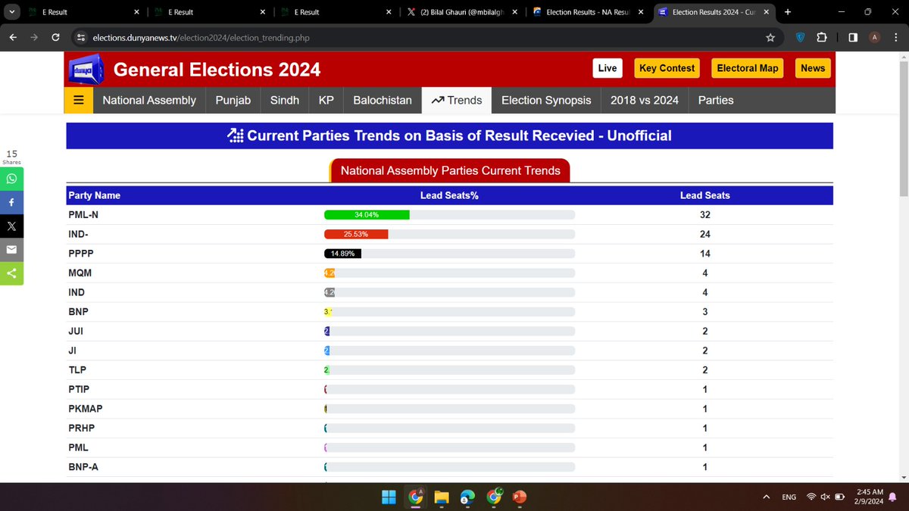Click the PML-N green percentage bar
The width and height of the screenshot is (909, 511).
[x=367, y=215]
